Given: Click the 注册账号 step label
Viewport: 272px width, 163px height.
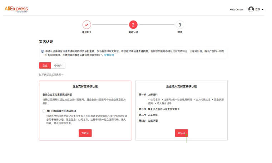Looking at the screenshot, I should 87,32.
